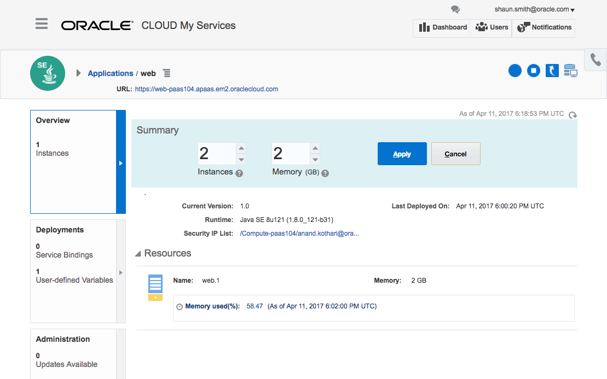The image size is (607, 379).
Task: Increase the Memory GB value
Action: pyautogui.click(x=315, y=148)
